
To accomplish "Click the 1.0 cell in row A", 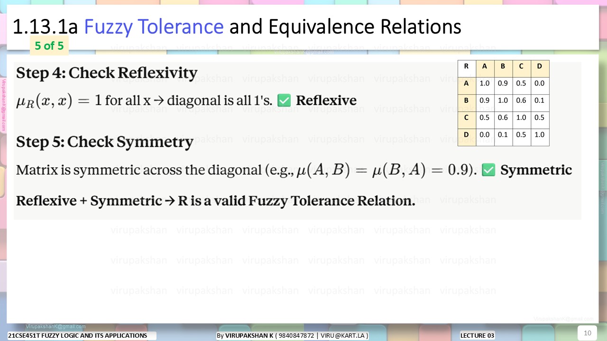I will pos(485,86).
